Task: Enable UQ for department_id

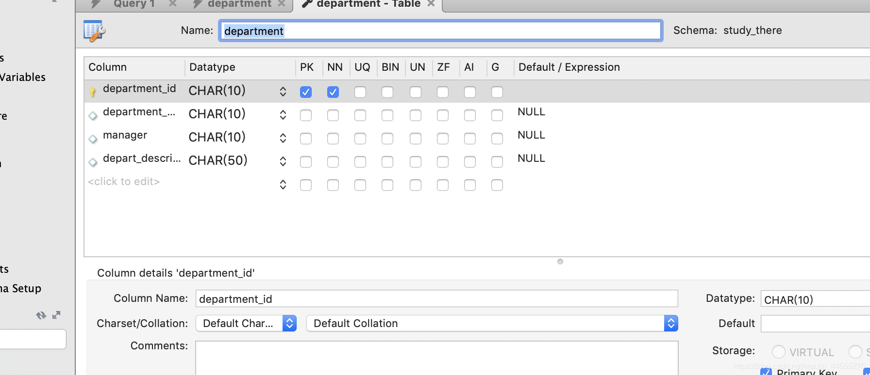Action: click(360, 92)
